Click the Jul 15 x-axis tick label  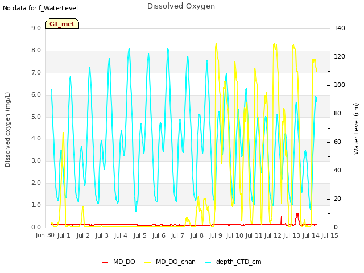(329, 235)
